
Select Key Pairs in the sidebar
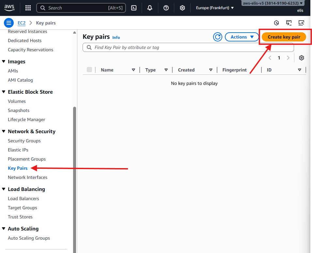(x=18, y=168)
